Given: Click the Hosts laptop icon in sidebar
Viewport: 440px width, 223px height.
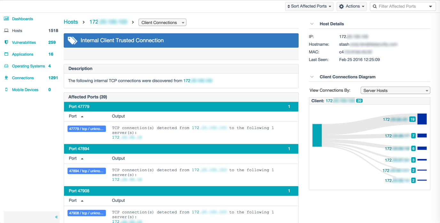Looking at the screenshot, I should tap(6, 31).
